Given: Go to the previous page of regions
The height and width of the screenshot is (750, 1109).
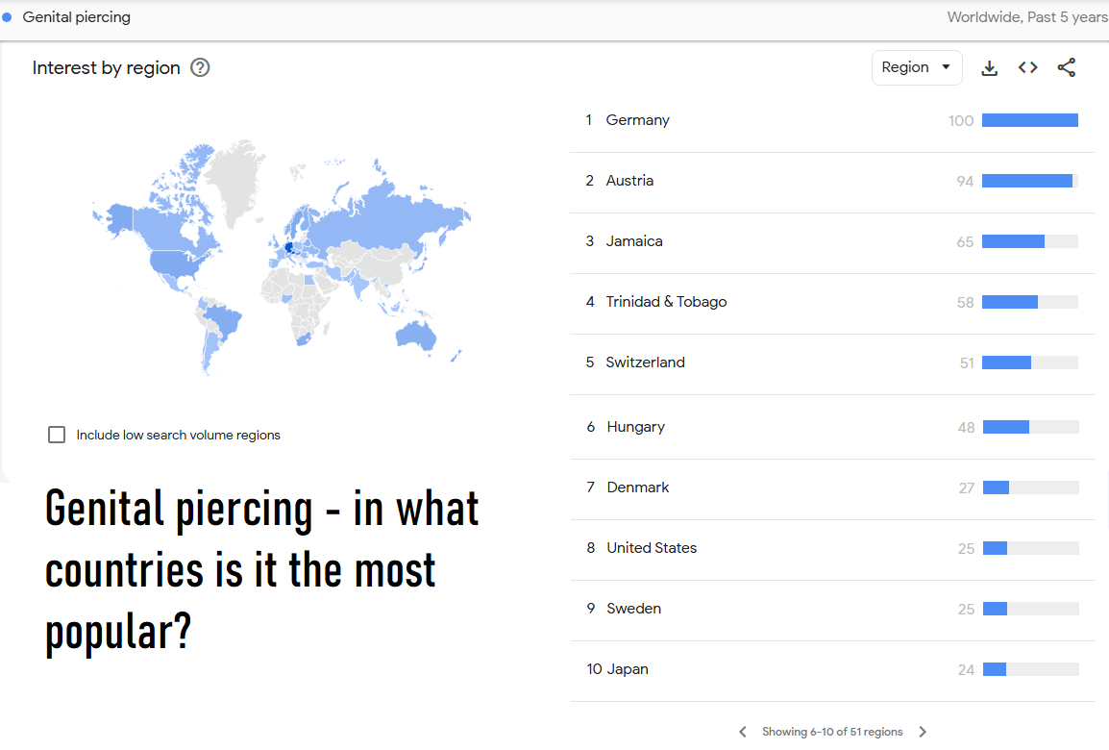Looking at the screenshot, I should point(743,732).
